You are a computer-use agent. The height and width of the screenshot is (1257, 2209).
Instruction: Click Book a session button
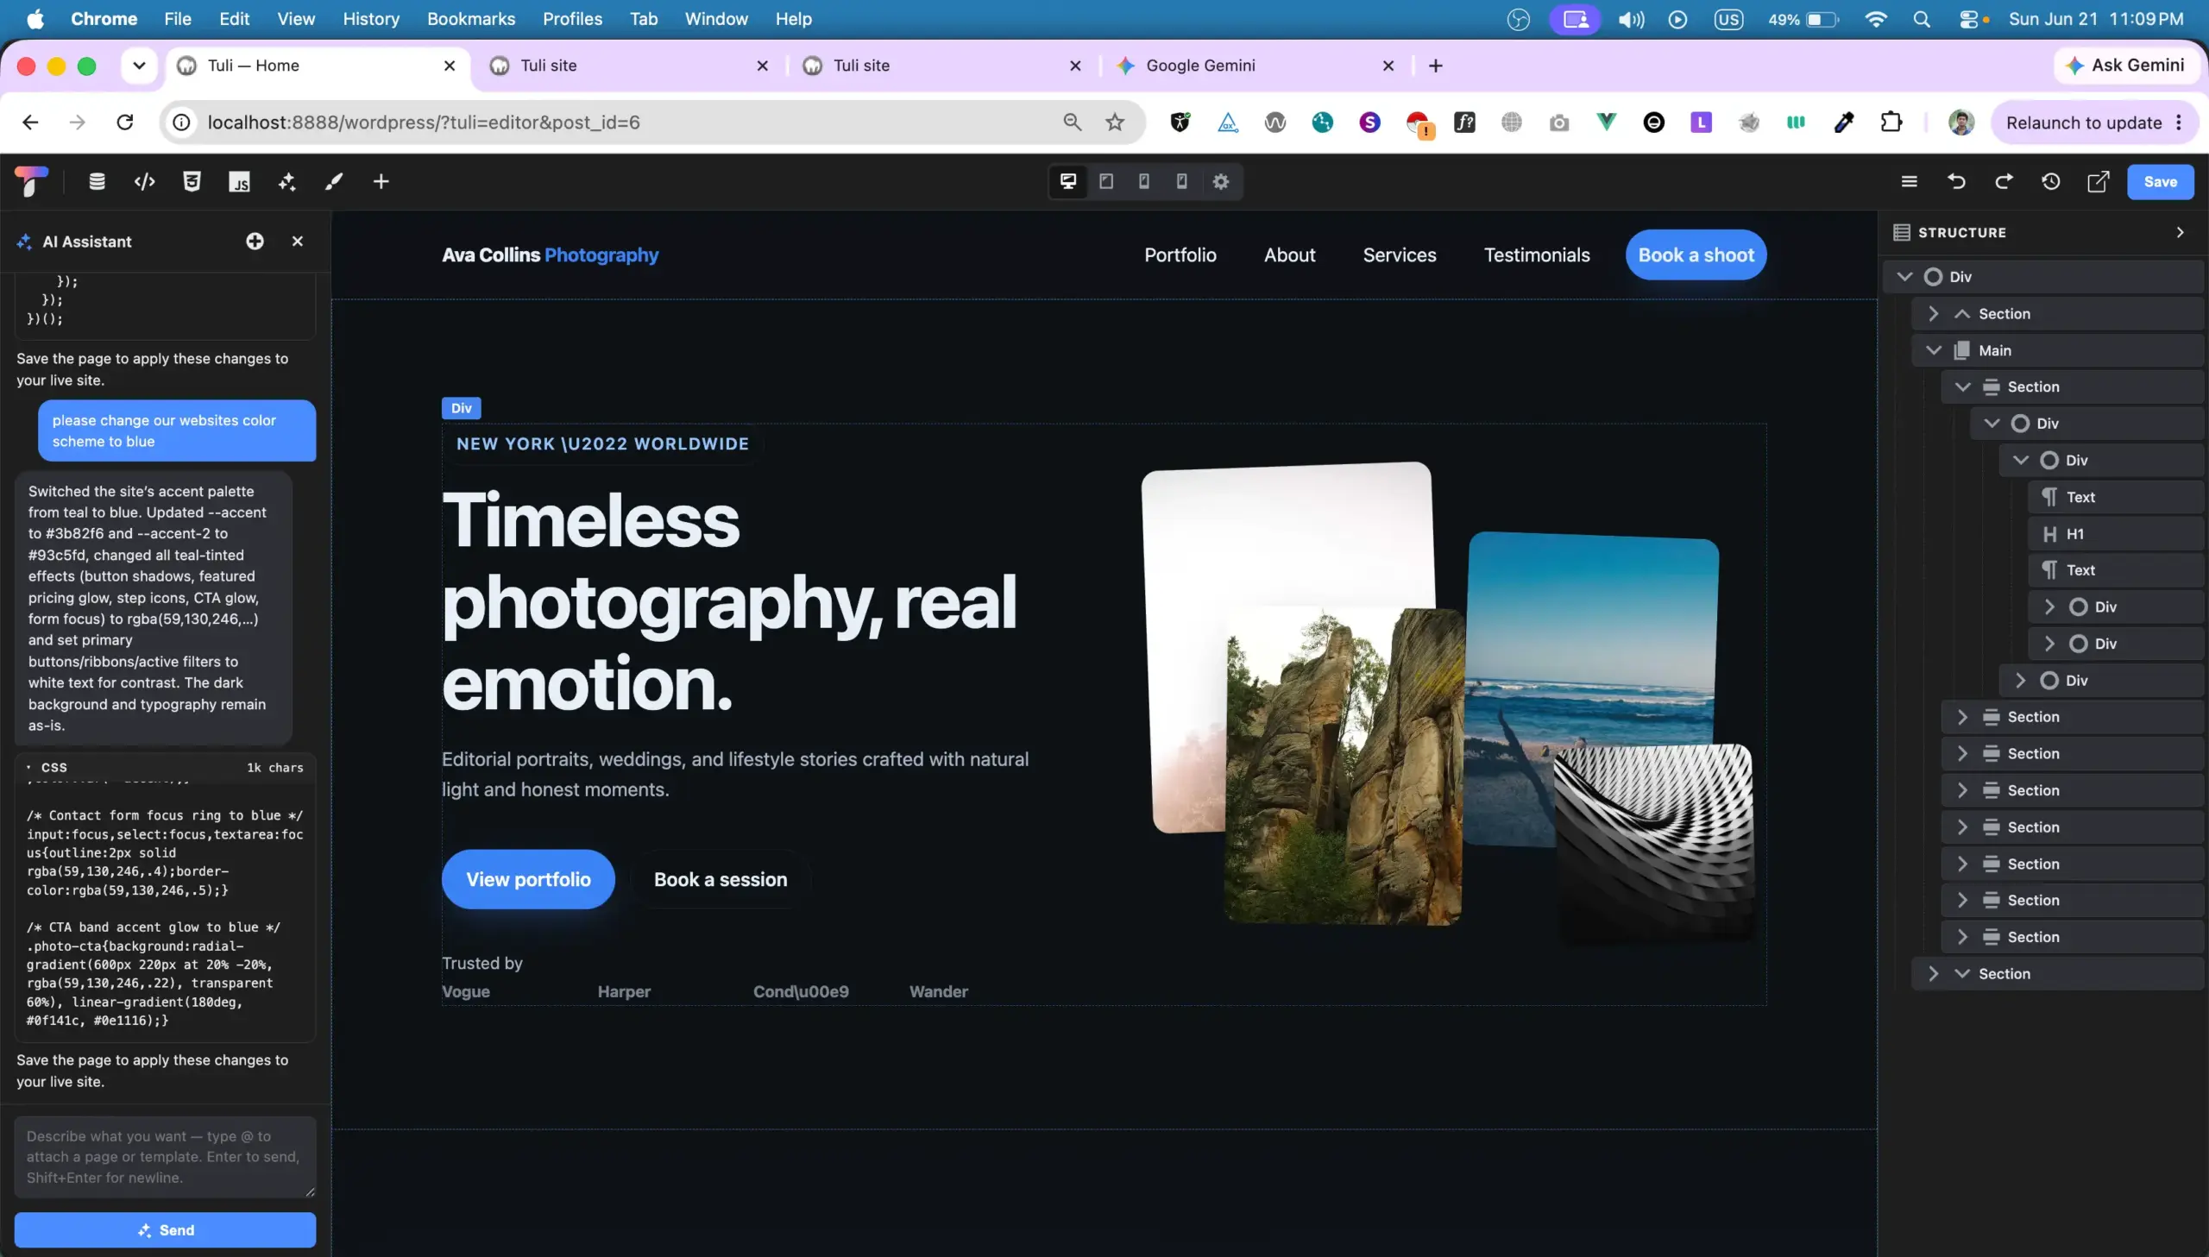720,879
